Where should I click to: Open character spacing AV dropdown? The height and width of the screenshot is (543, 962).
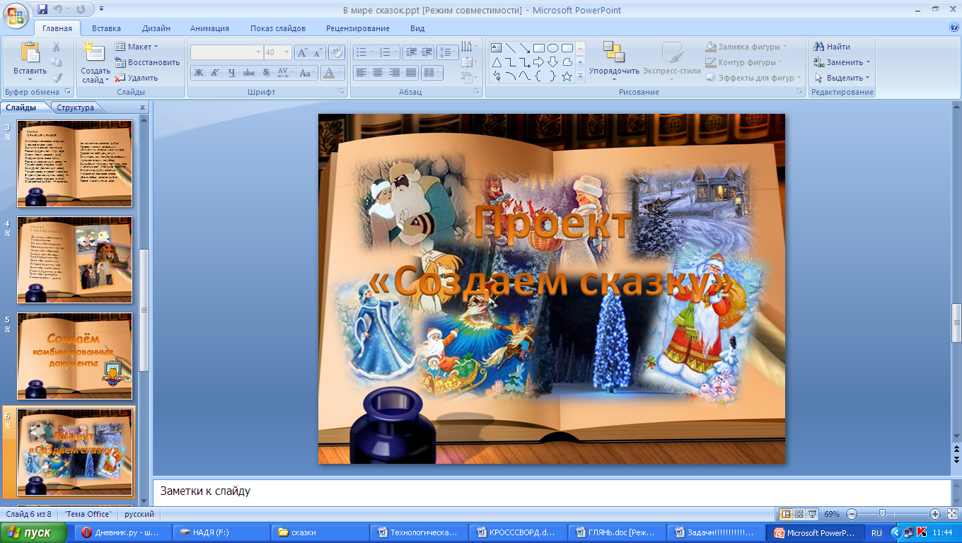tap(284, 72)
